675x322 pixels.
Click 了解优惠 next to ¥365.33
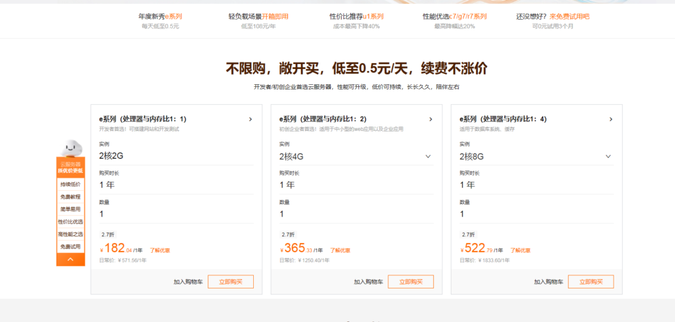tap(340, 250)
